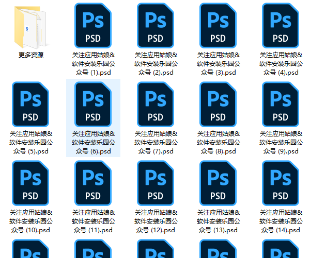The image size is (310, 258).
Task: Select the PSD icon for 众号 (3).psd
Action: click(218, 25)
